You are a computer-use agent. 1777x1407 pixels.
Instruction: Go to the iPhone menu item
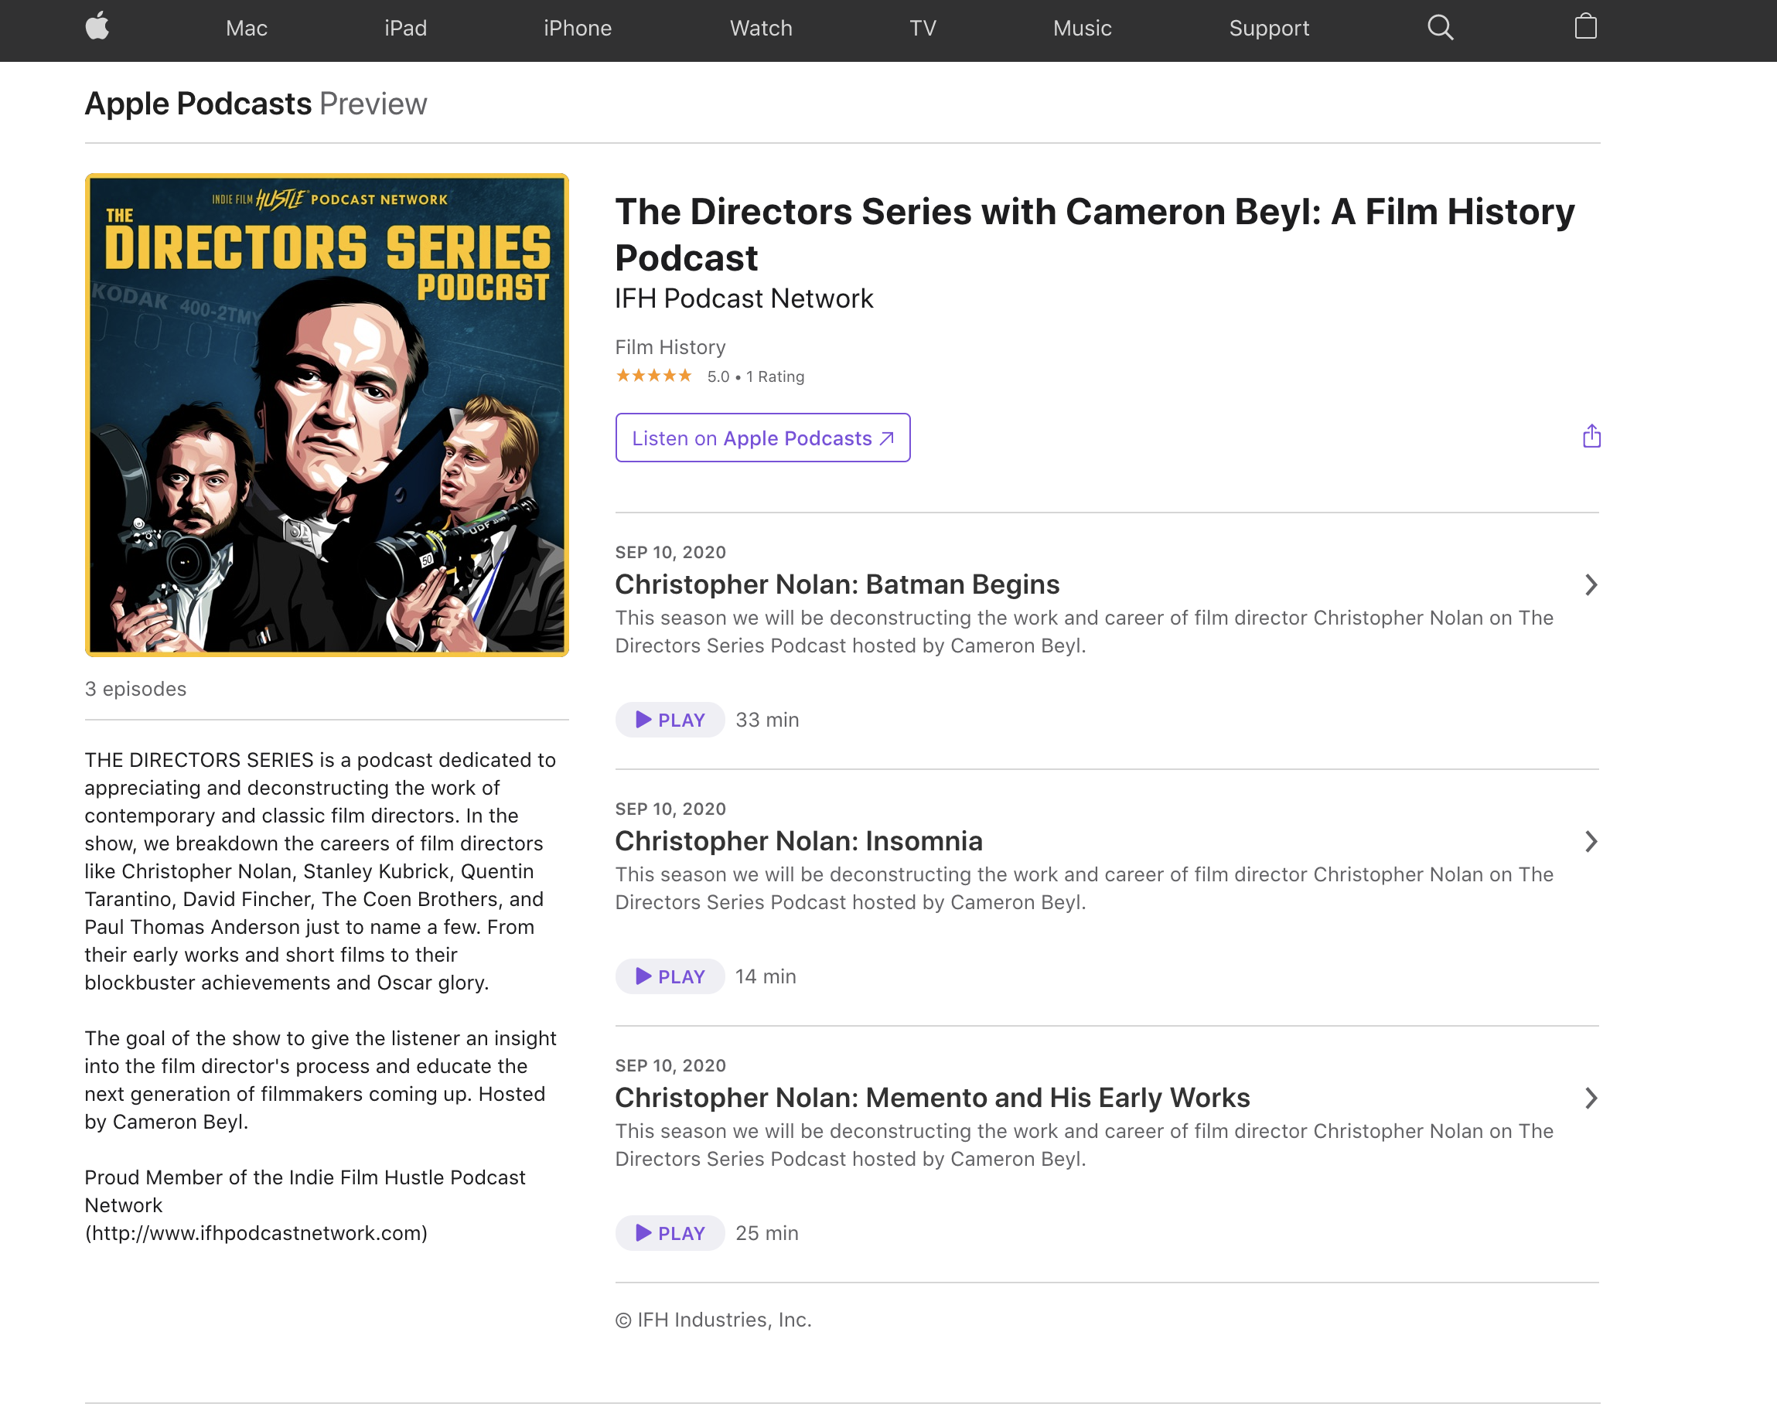point(578,28)
